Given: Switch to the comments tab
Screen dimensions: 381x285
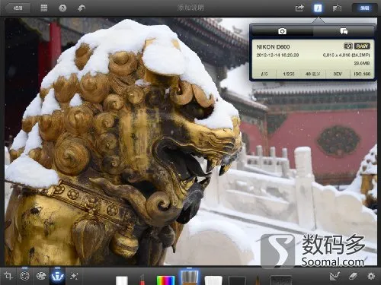Looking at the screenshot, I should point(344,31).
